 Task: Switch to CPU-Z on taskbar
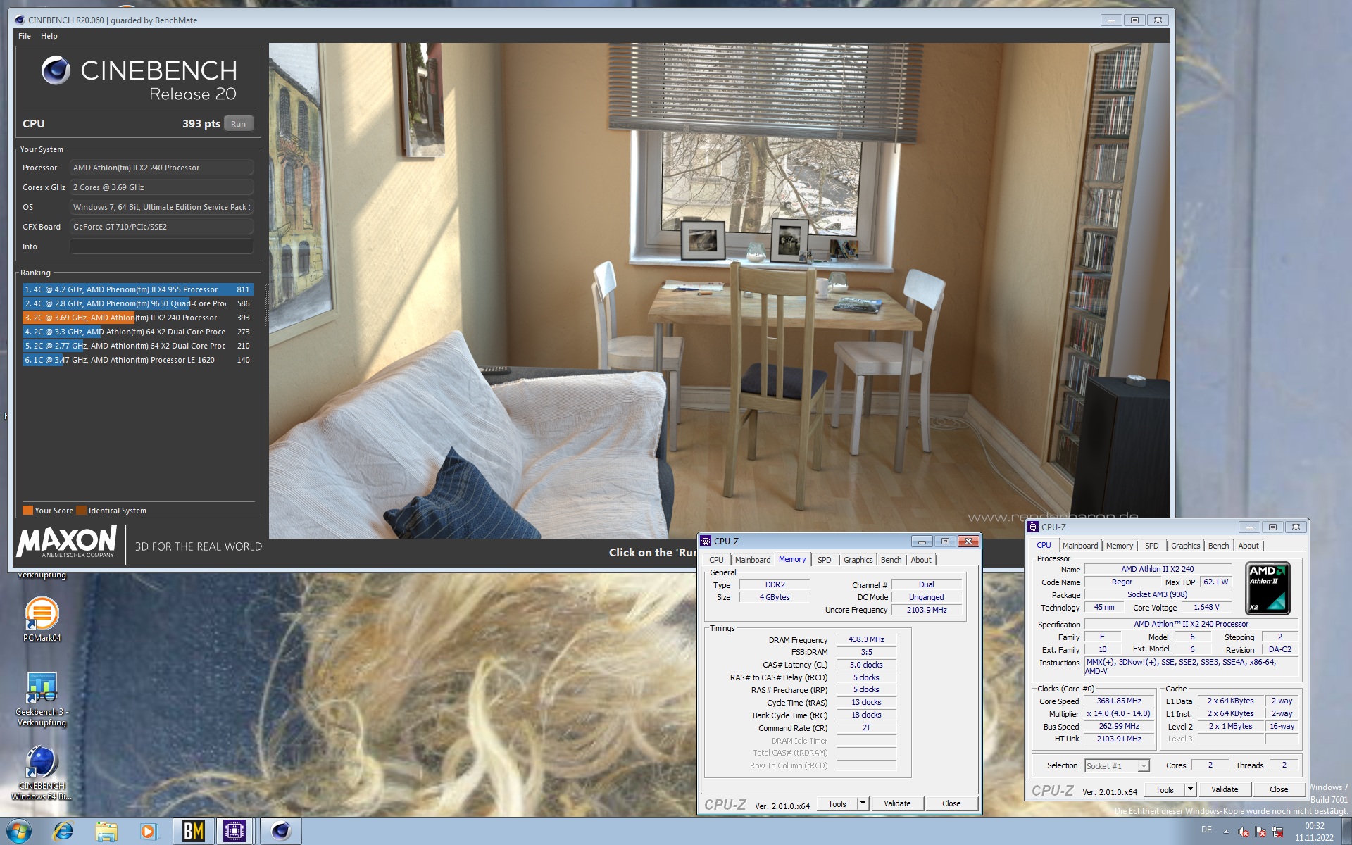[234, 831]
